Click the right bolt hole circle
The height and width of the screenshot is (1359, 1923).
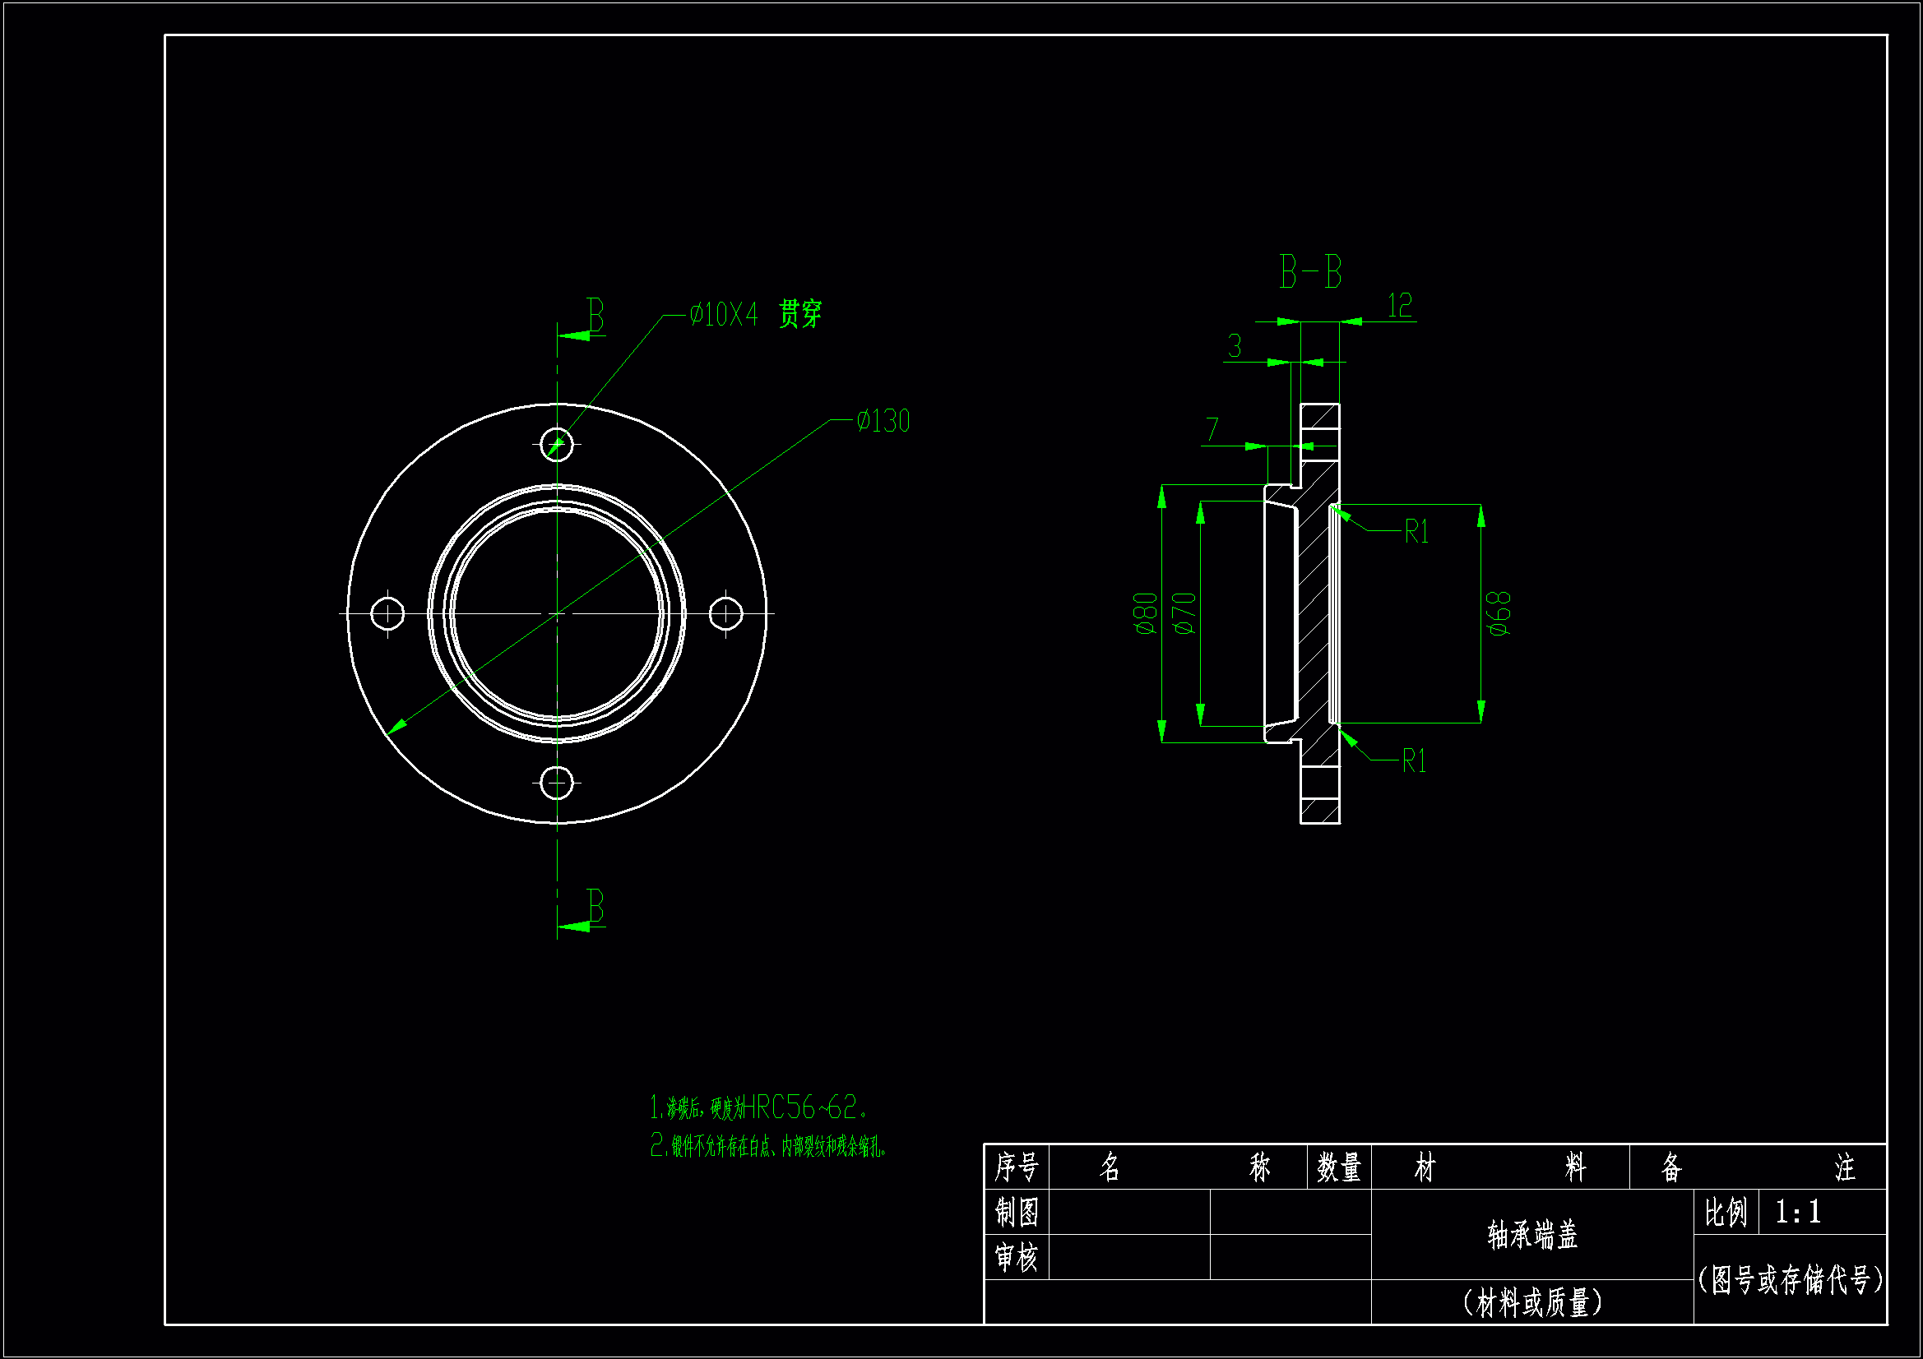point(725,614)
